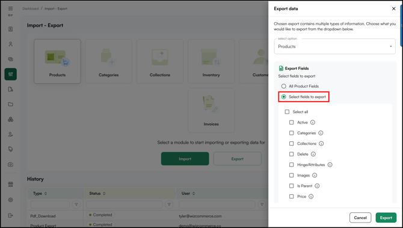The height and width of the screenshot is (228, 403).
Task: Check the Categories field checkbox
Action: pos(292,133)
